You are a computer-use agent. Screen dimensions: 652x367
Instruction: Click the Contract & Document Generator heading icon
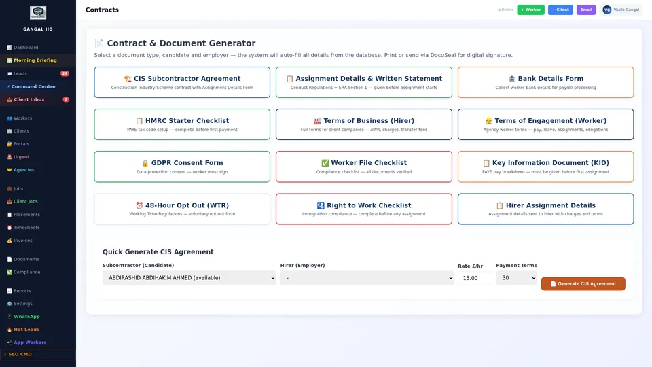pos(98,43)
